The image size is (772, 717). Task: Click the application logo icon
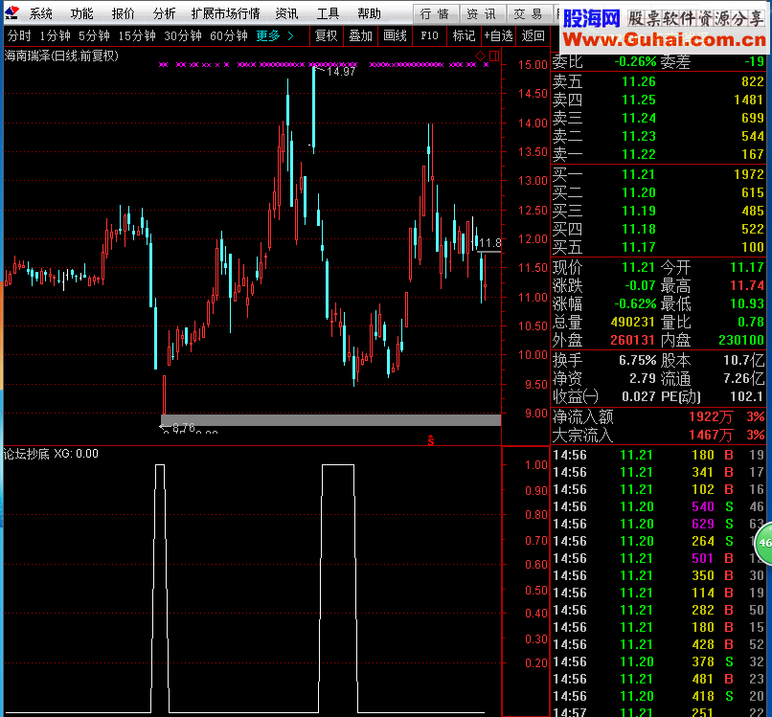point(11,12)
